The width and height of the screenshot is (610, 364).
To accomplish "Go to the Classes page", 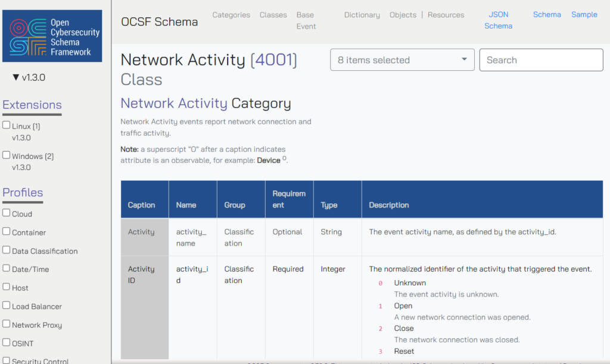I will click(x=273, y=15).
